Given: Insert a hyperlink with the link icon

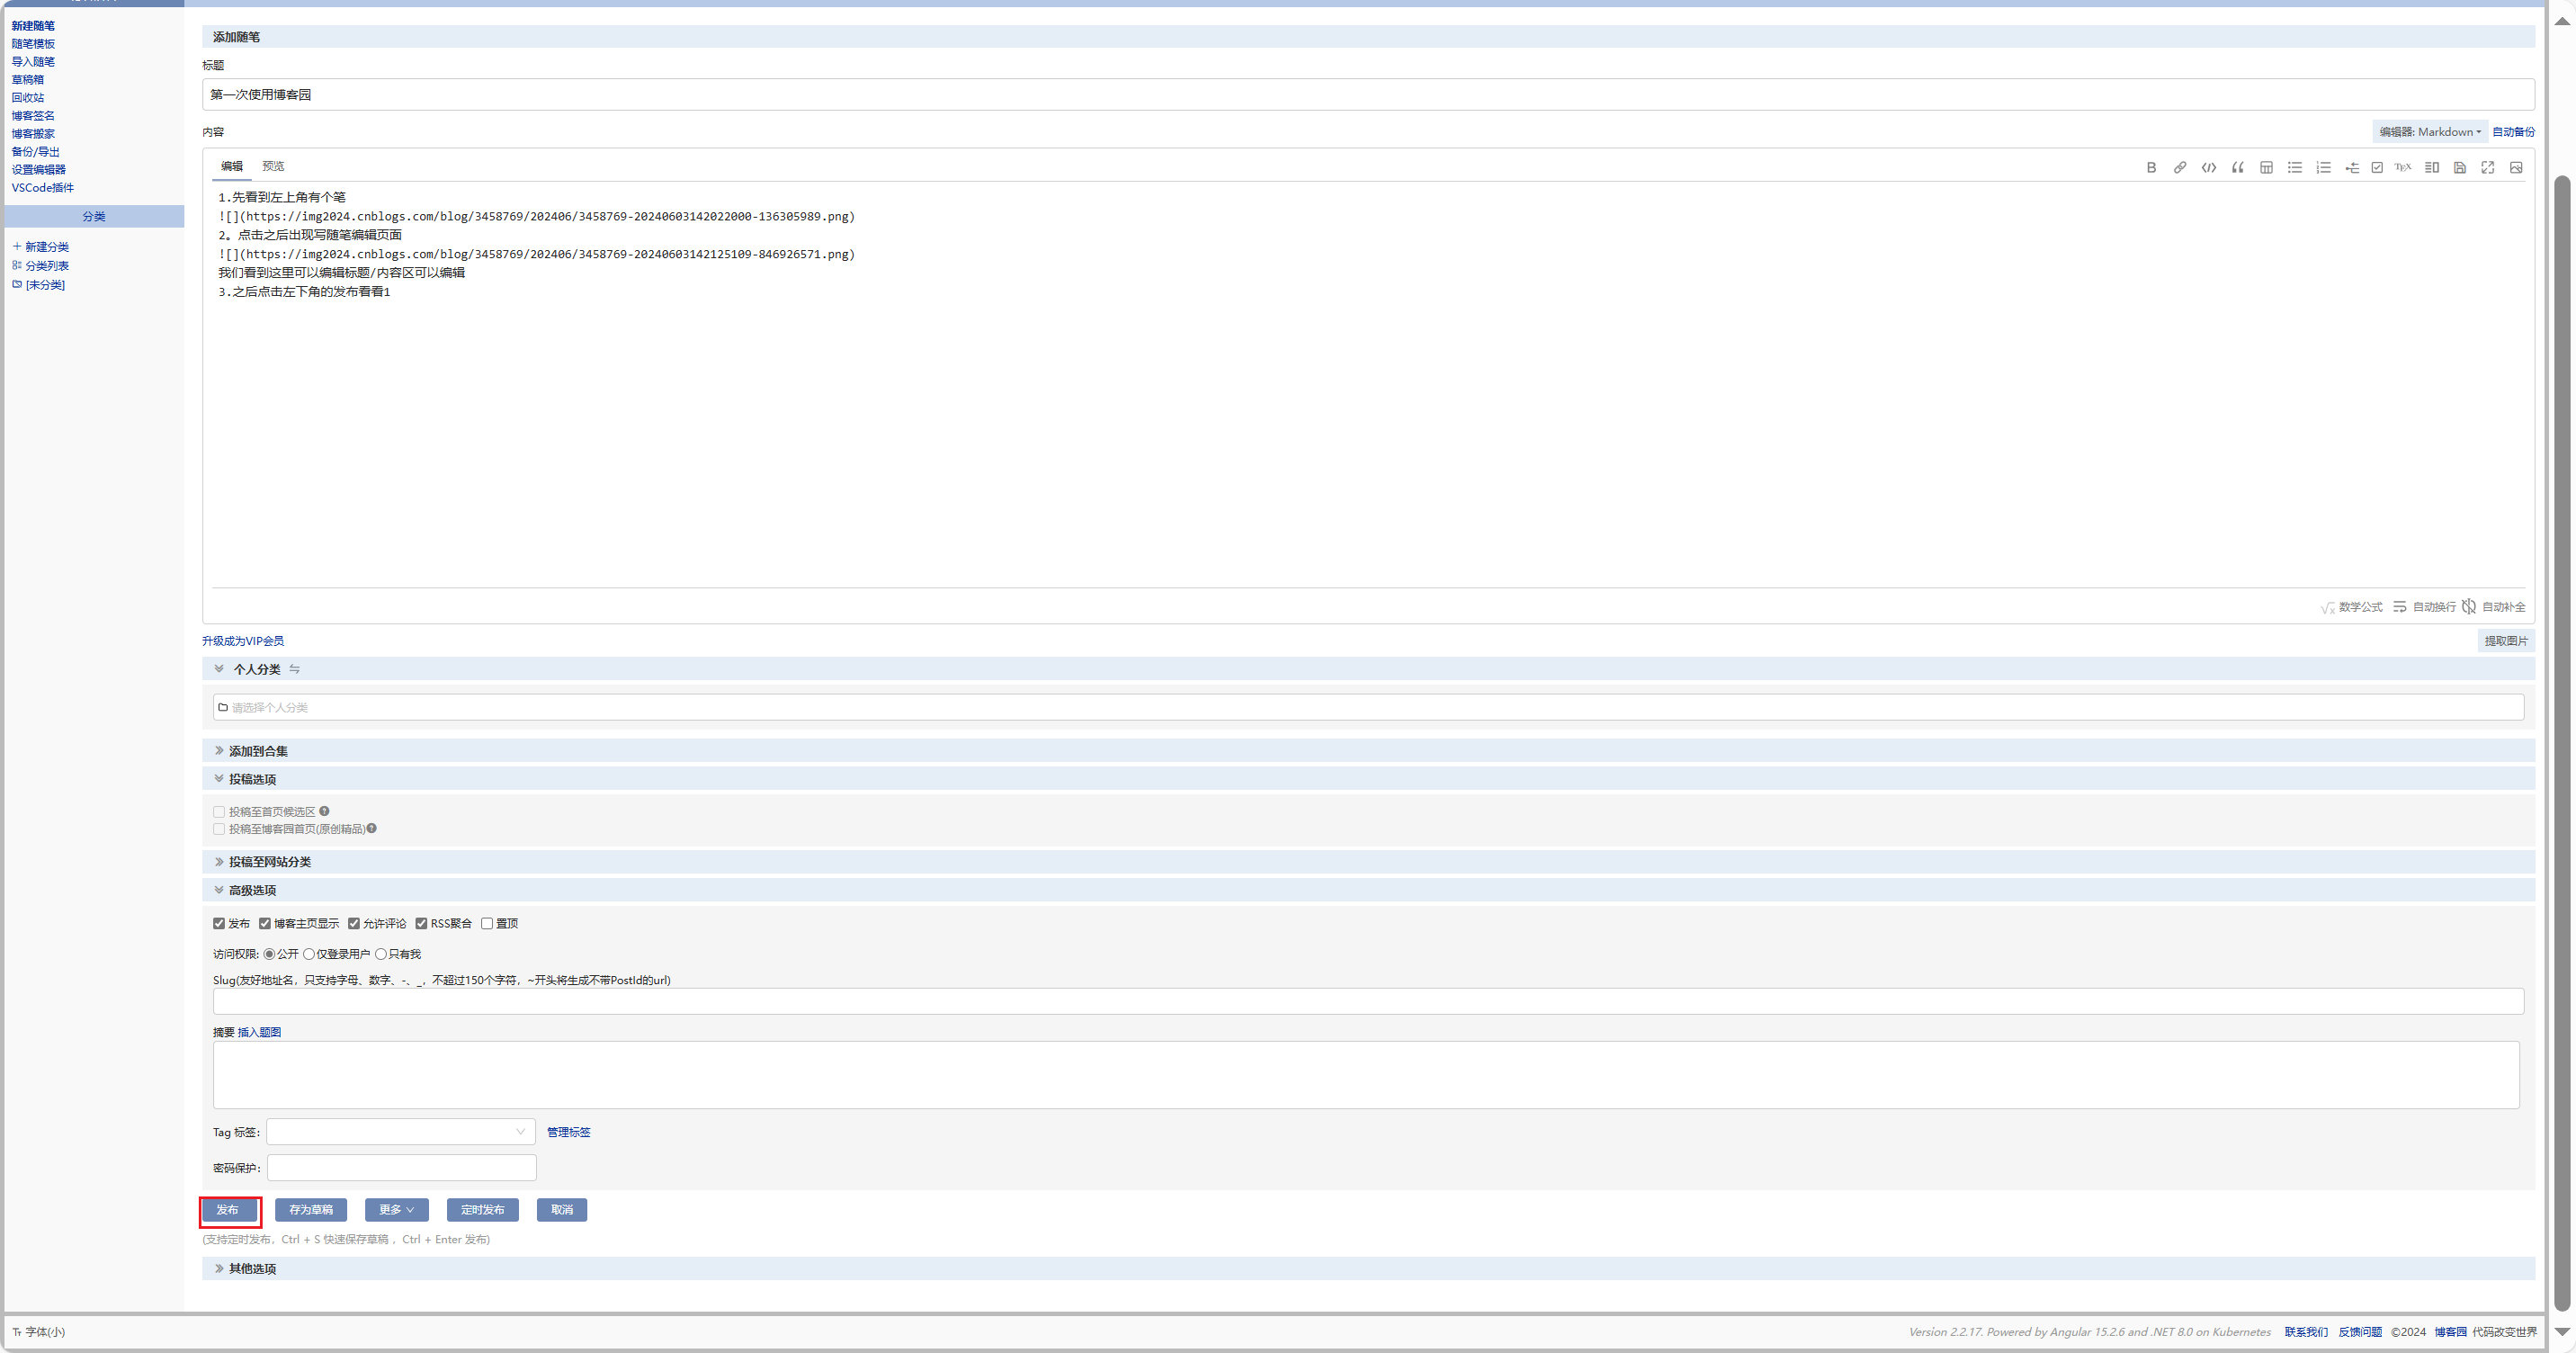Looking at the screenshot, I should (2180, 167).
